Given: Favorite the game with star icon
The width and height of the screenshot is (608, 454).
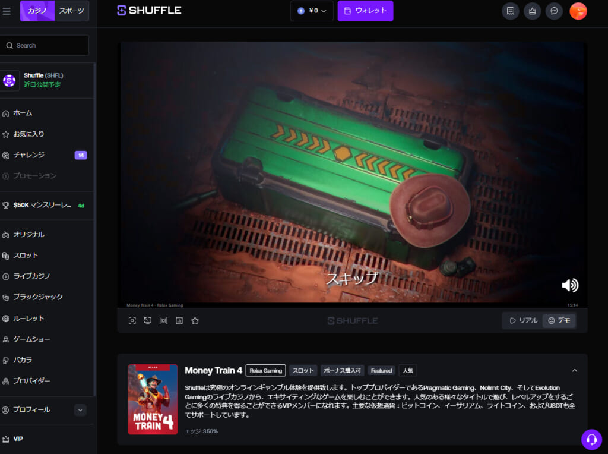Looking at the screenshot, I should (195, 320).
